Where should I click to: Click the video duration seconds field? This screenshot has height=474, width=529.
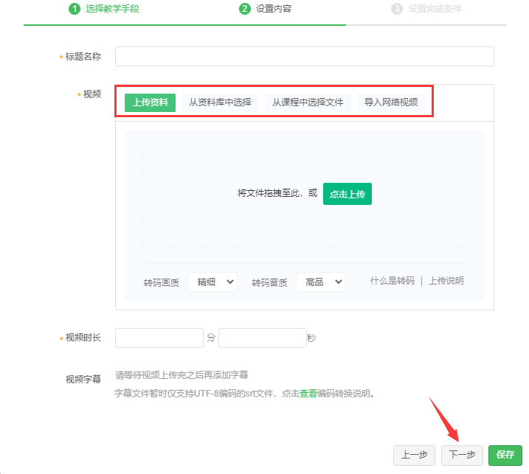click(262, 338)
